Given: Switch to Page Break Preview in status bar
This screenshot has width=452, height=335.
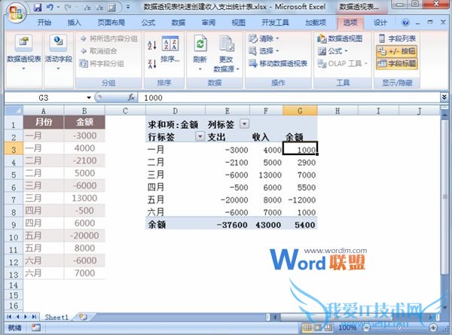Looking at the screenshot, I should [328, 327].
